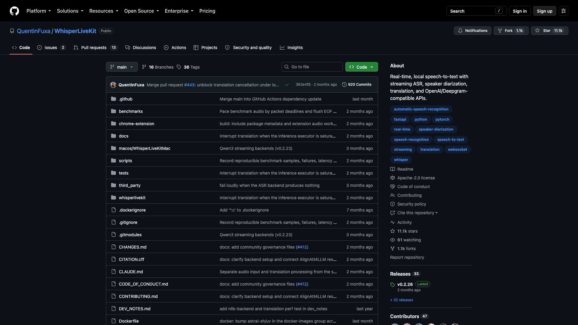Viewport: 578px width, 325px height.
Task: Click the top Search box
Action: pyautogui.click(x=476, y=11)
